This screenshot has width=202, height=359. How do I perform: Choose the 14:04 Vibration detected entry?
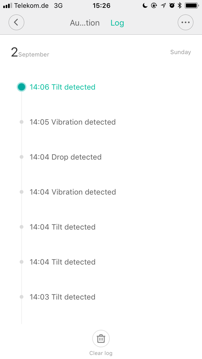pos(73,192)
